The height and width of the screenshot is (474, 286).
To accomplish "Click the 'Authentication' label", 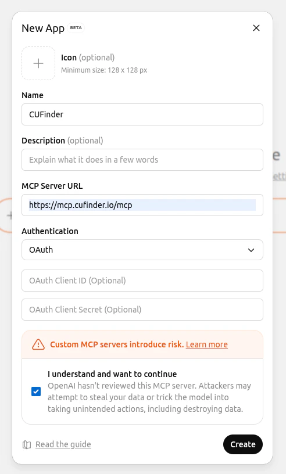I will [x=50, y=231].
